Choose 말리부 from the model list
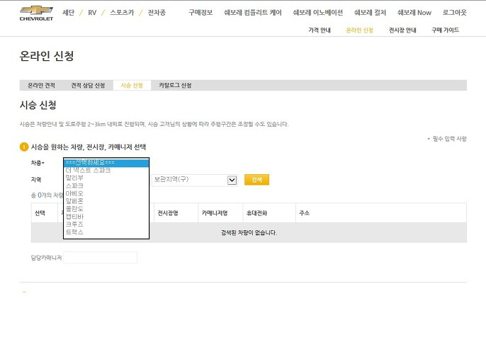The height and width of the screenshot is (342, 486). pyautogui.click(x=106, y=178)
